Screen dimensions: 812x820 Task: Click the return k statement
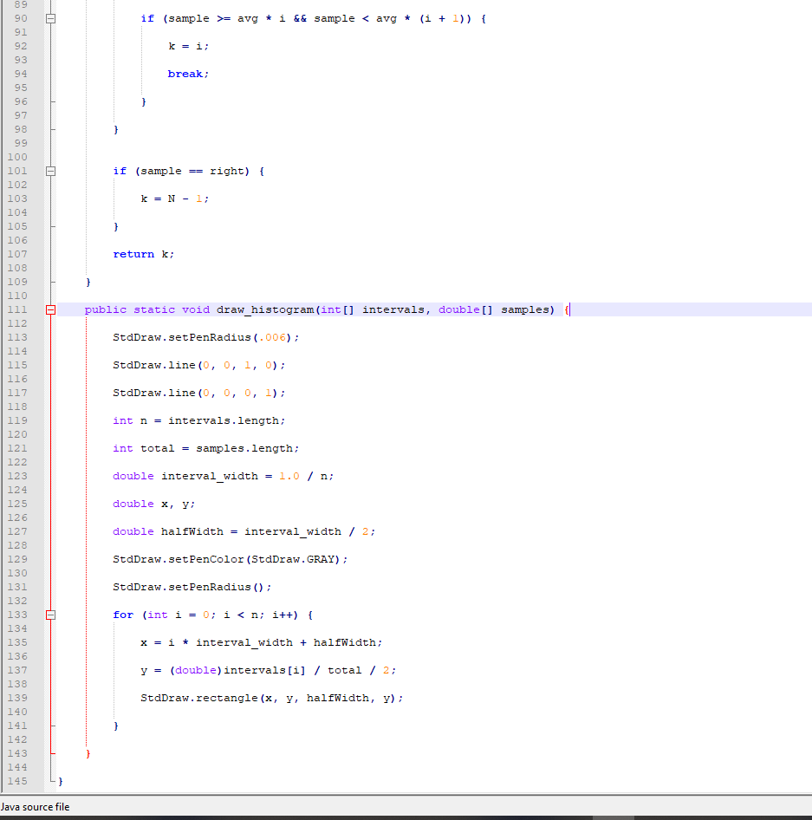[141, 254]
